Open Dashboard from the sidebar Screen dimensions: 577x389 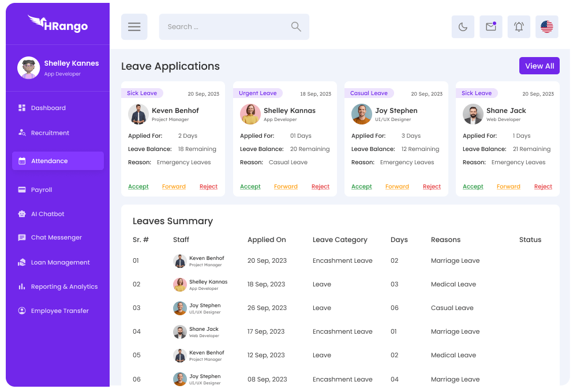point(48,108)
